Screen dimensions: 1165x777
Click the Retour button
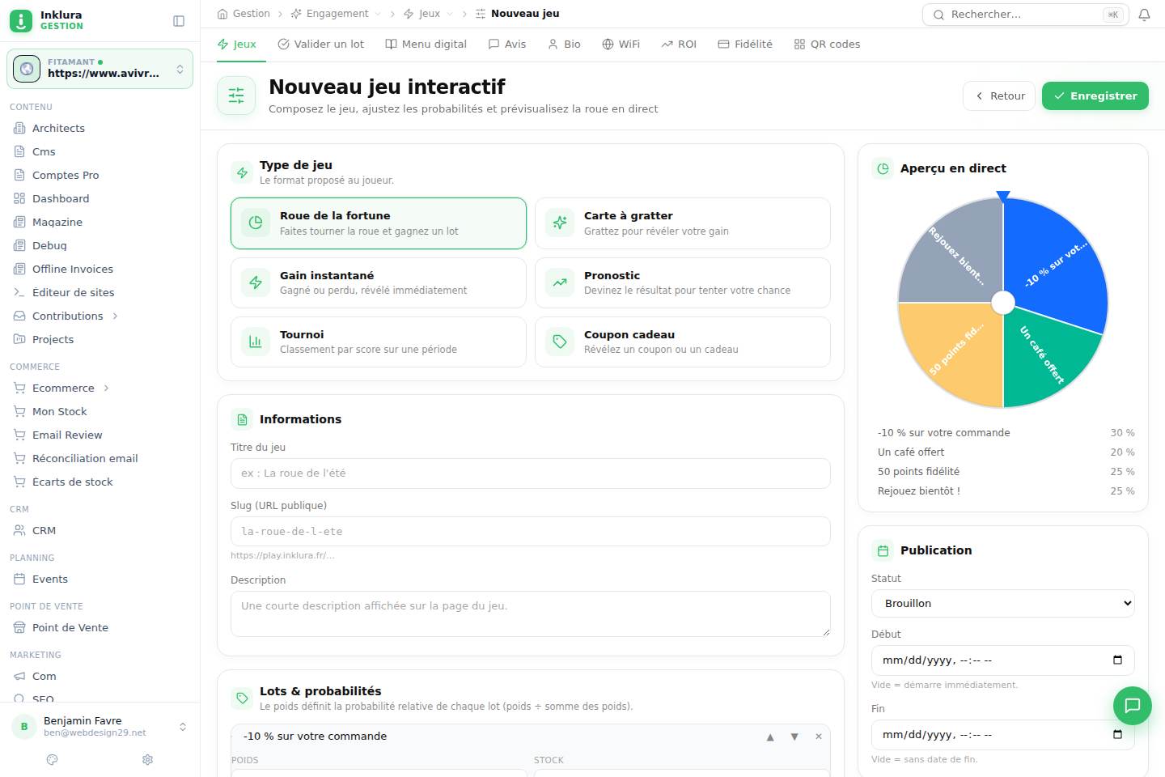pos(999,96)
